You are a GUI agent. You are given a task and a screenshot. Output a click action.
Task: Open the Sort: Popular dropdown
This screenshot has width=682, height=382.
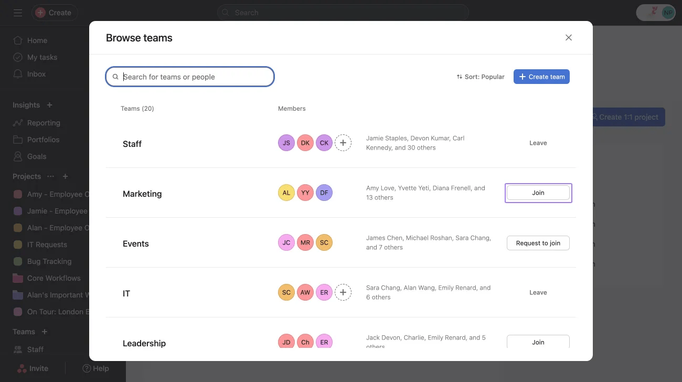[x=481, y=77]
